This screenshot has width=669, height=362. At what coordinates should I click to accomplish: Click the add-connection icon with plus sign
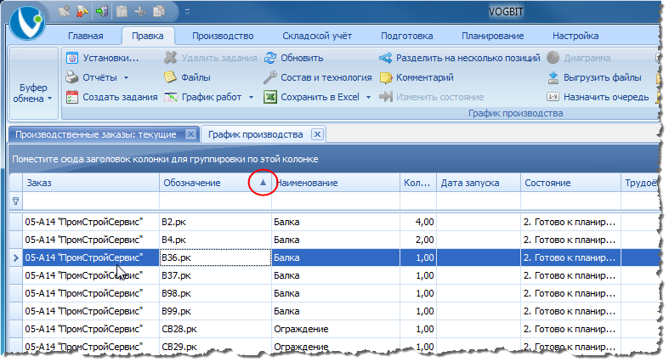click(64, 12)
